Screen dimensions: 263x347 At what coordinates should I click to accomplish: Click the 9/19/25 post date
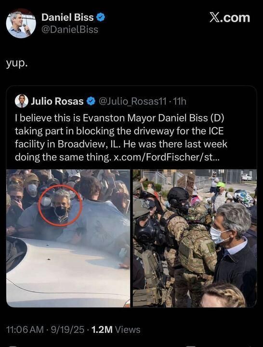(67, 330)
